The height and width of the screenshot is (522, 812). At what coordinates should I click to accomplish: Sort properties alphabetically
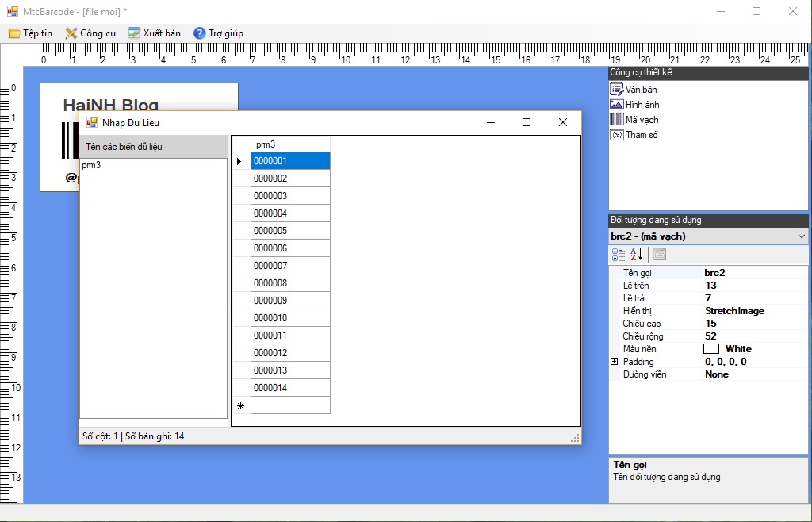[x=637, y=255]
